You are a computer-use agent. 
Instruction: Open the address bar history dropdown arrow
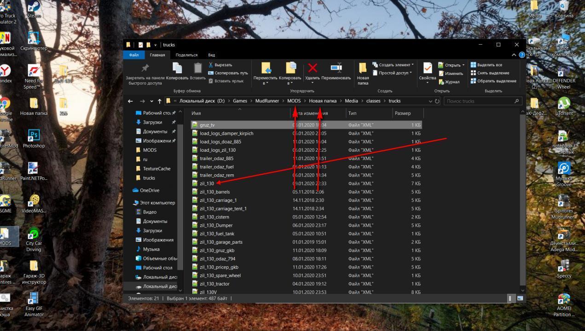pyautogui.click(x=430, y=101)
